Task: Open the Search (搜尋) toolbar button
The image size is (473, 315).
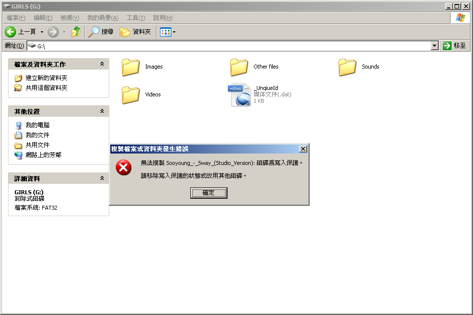Action: 101,32
